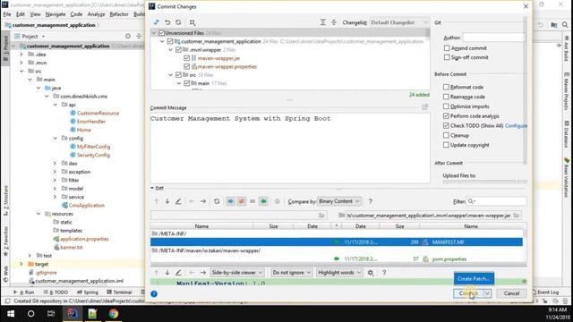573x322 pixels.
Task: Open the Windows Start menu
Action: click(11, 314)
